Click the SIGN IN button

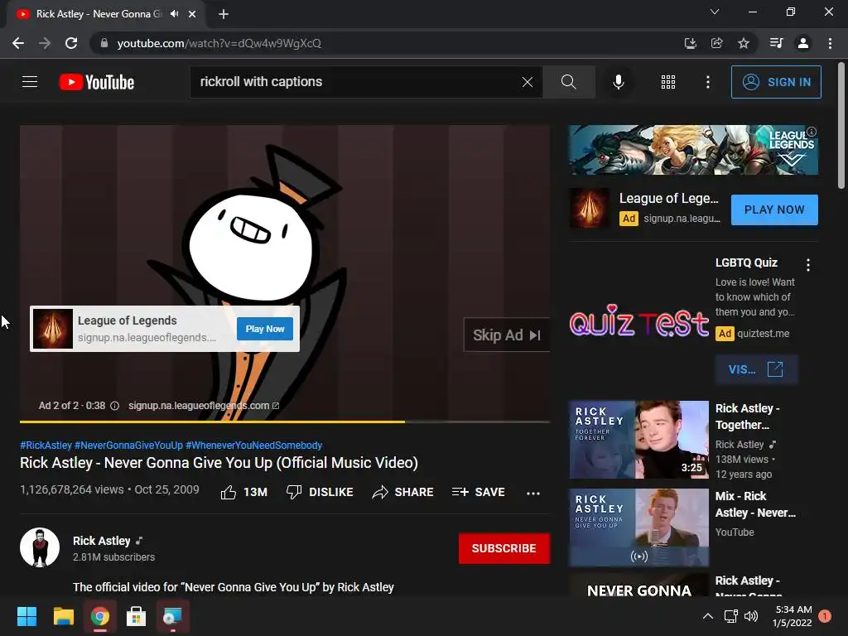point(776,82)
